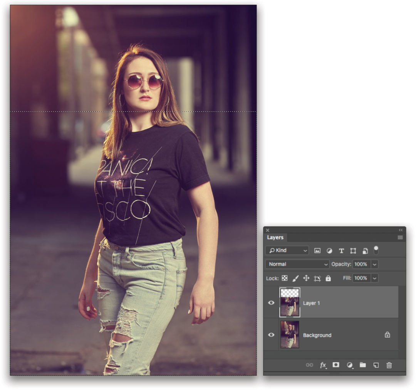Open the Kind filter dropdown
Viewport: 416px width, 390px height.
pyautogui.click(x=287, y=250)
